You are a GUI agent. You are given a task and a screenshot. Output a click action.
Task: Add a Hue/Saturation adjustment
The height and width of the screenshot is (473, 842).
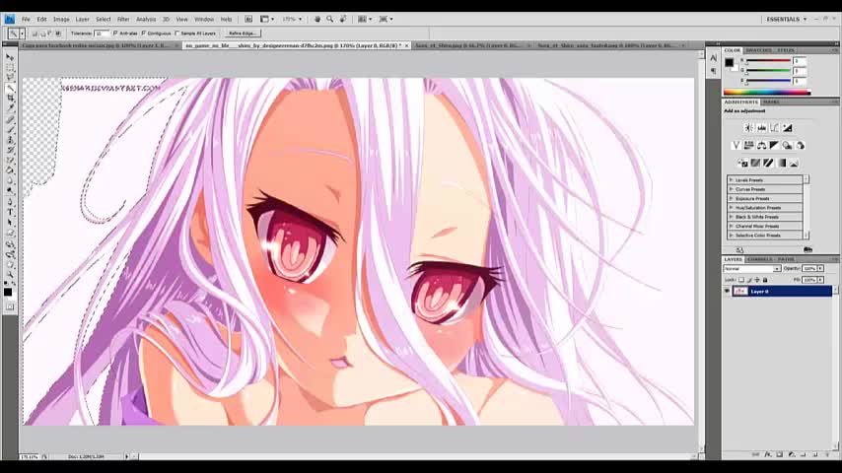pos(748,146)
